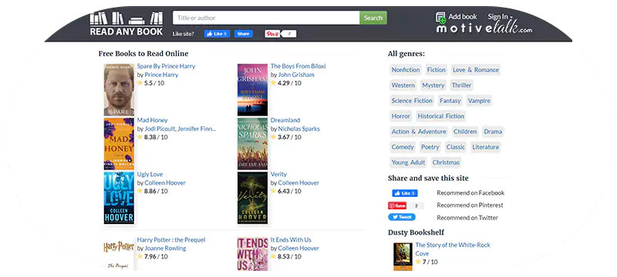
Task: Select the Thriller genre tag
Action: (x=461, y=85)
